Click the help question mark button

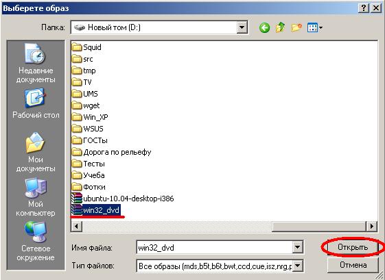364,8
